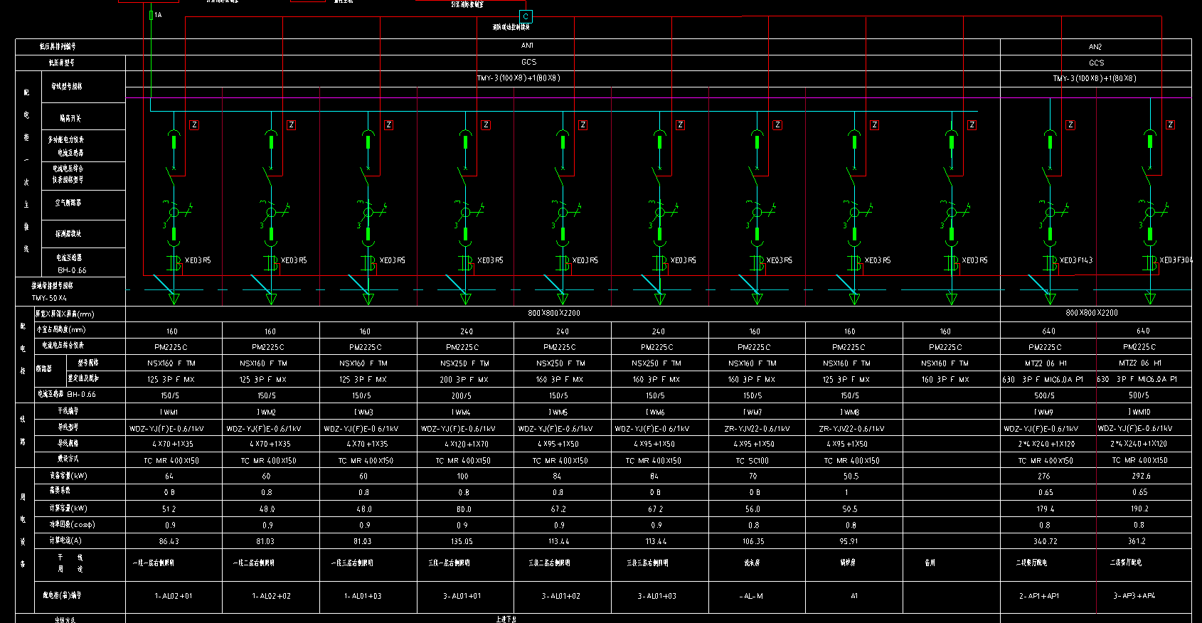Click the MTZ2 06 H1 cell in WM9 column
Image resolution: width=1202 pixels, height=623 pixels.
coord(1046,363)
